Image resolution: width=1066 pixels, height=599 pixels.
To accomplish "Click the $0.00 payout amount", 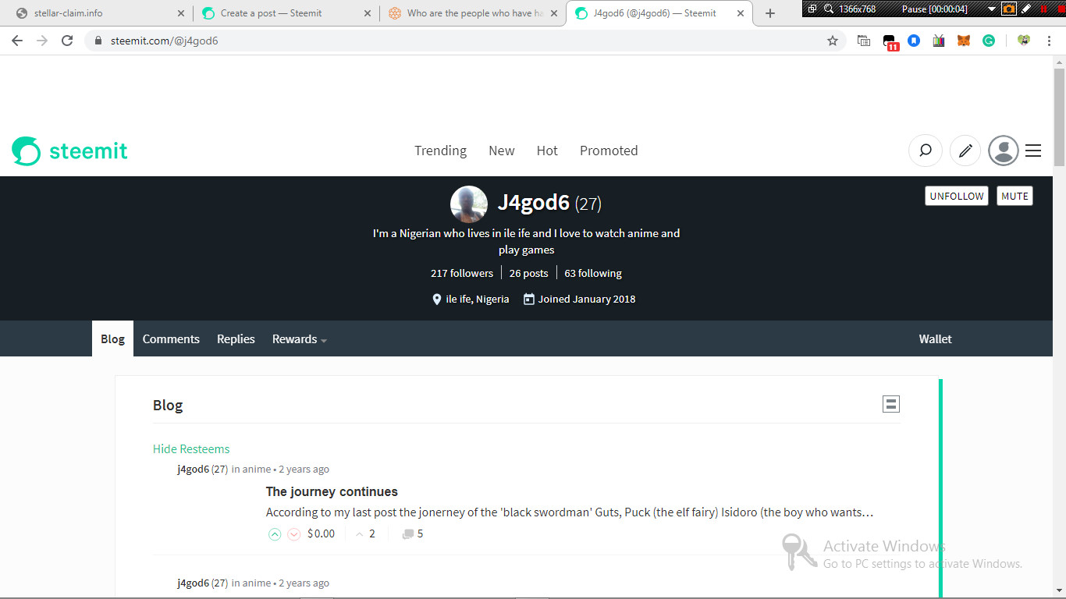I will [x=321, y=533].
